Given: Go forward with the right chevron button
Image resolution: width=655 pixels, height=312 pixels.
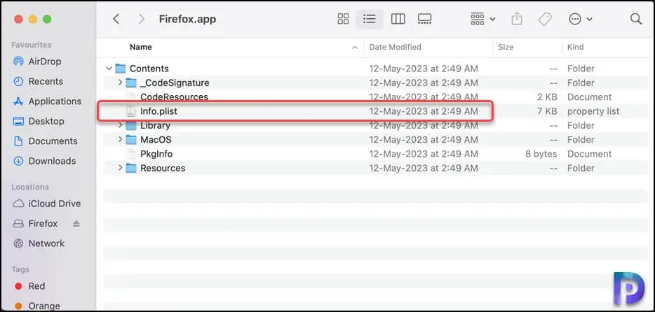Looking at the screenshot, I should [142, 19].
